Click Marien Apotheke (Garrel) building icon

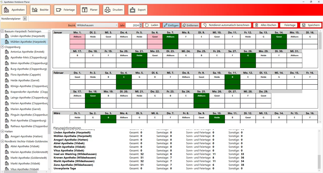7,109
